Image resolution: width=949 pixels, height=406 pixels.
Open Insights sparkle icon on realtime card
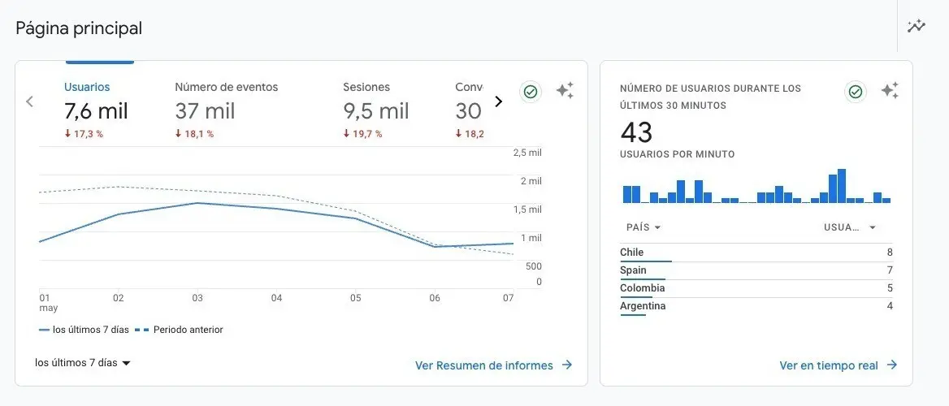[x=890, y=91]
